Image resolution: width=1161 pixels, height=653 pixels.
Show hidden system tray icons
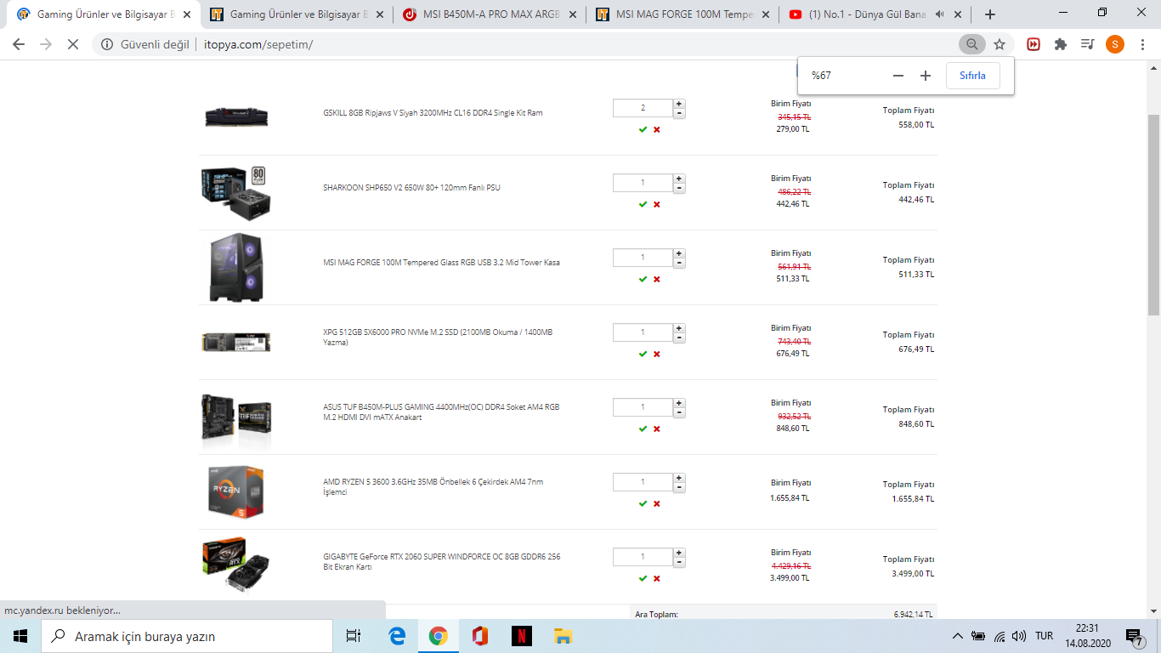point(958,636)
